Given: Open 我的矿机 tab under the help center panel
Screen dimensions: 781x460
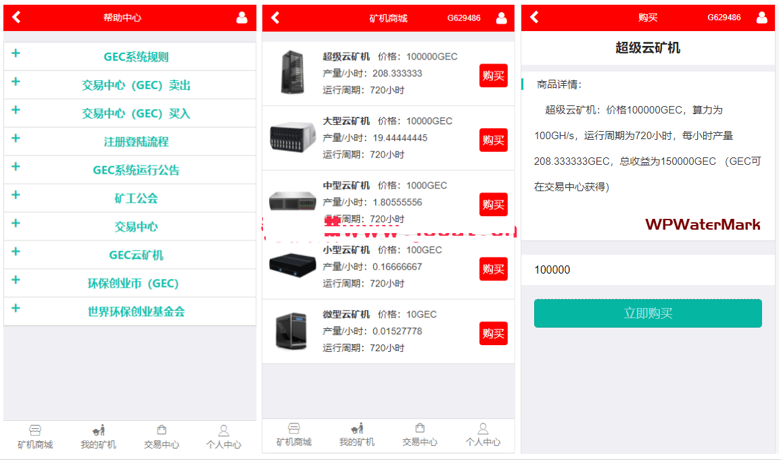Looking at the screenshot, I should (99, 436).
